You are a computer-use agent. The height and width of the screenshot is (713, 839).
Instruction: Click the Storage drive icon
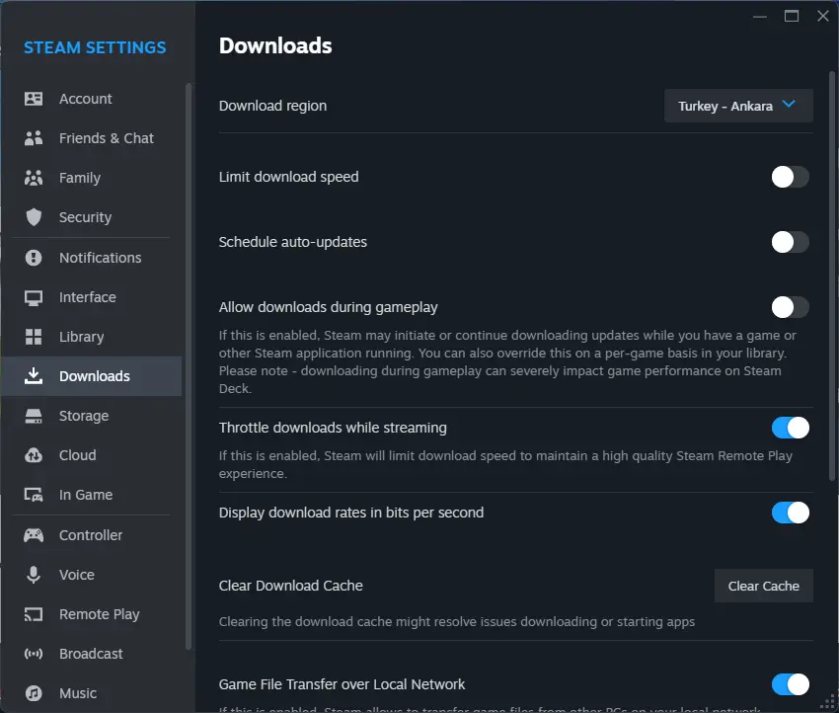(34, 416)
